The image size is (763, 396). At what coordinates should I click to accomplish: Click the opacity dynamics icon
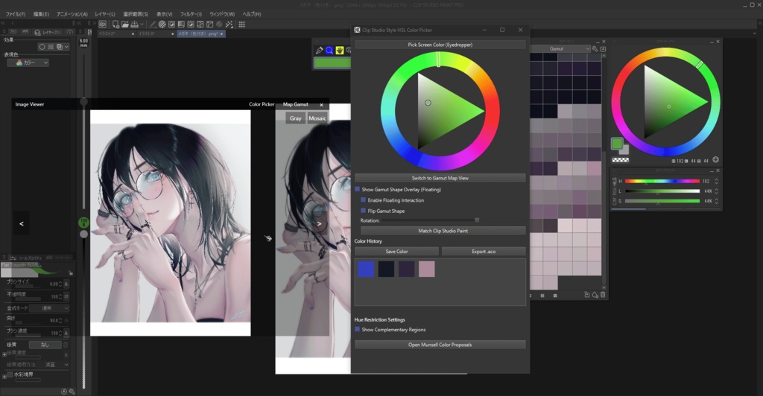66,296
